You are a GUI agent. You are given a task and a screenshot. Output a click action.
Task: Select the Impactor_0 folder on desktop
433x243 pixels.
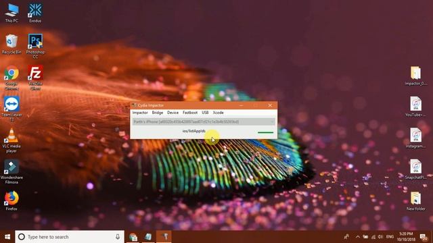415,76
